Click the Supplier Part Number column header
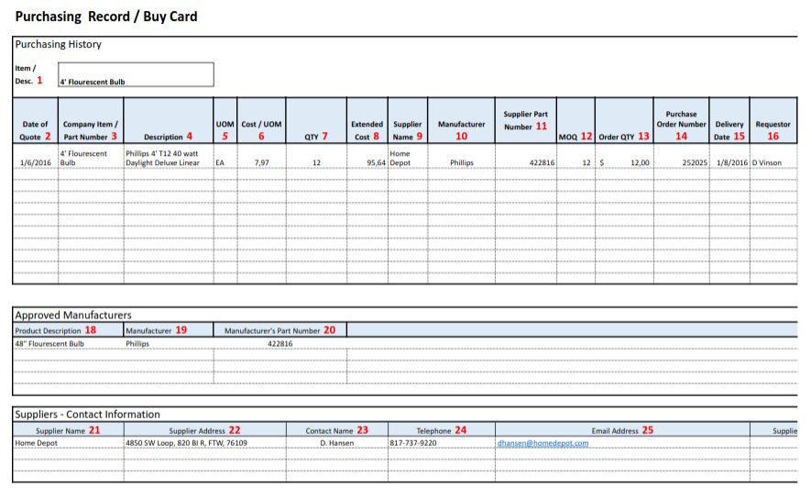The width and height of the screenshot is (811, 498). pyautogui.click(x=525, y=121)
